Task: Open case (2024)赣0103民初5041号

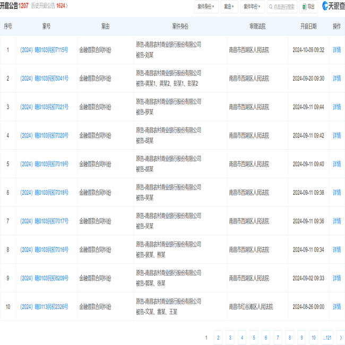Action: pyautogui.click(x=44, y=79)
